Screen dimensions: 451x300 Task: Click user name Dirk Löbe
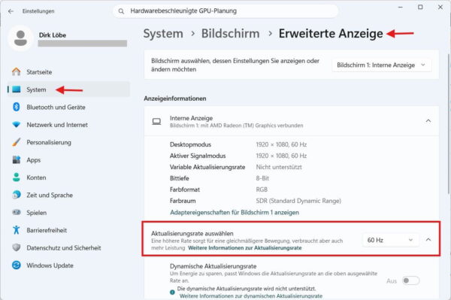pyautogui.click(x=53, y=35)
